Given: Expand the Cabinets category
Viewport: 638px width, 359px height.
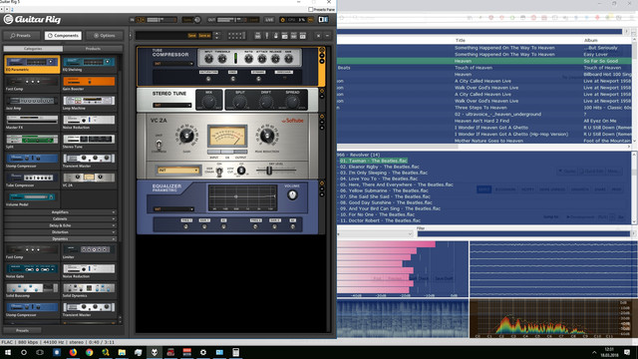Looking at the screenshot, I should click(x=60, y=219).
